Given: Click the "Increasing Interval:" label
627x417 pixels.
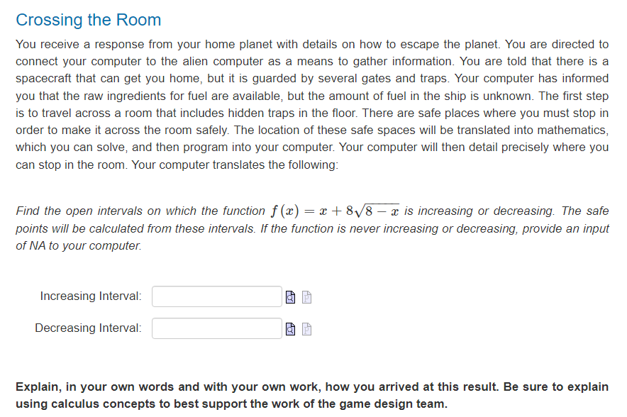Looking at the screenshot, I should coord(91,296).
